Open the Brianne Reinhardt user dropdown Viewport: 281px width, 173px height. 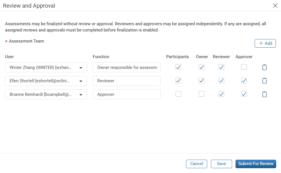coord(46,94)
